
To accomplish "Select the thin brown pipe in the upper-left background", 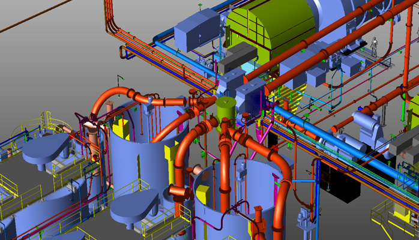I will point(35,16).
